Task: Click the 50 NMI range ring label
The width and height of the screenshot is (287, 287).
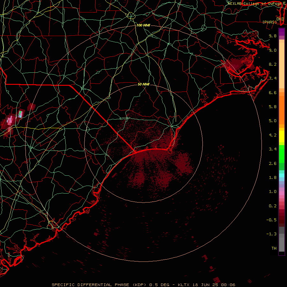Action: tap(143, 84)
